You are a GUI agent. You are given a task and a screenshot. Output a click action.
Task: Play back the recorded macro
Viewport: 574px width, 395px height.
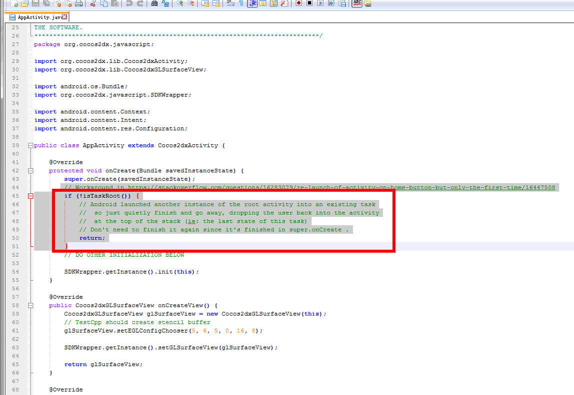tap(320, 3)
